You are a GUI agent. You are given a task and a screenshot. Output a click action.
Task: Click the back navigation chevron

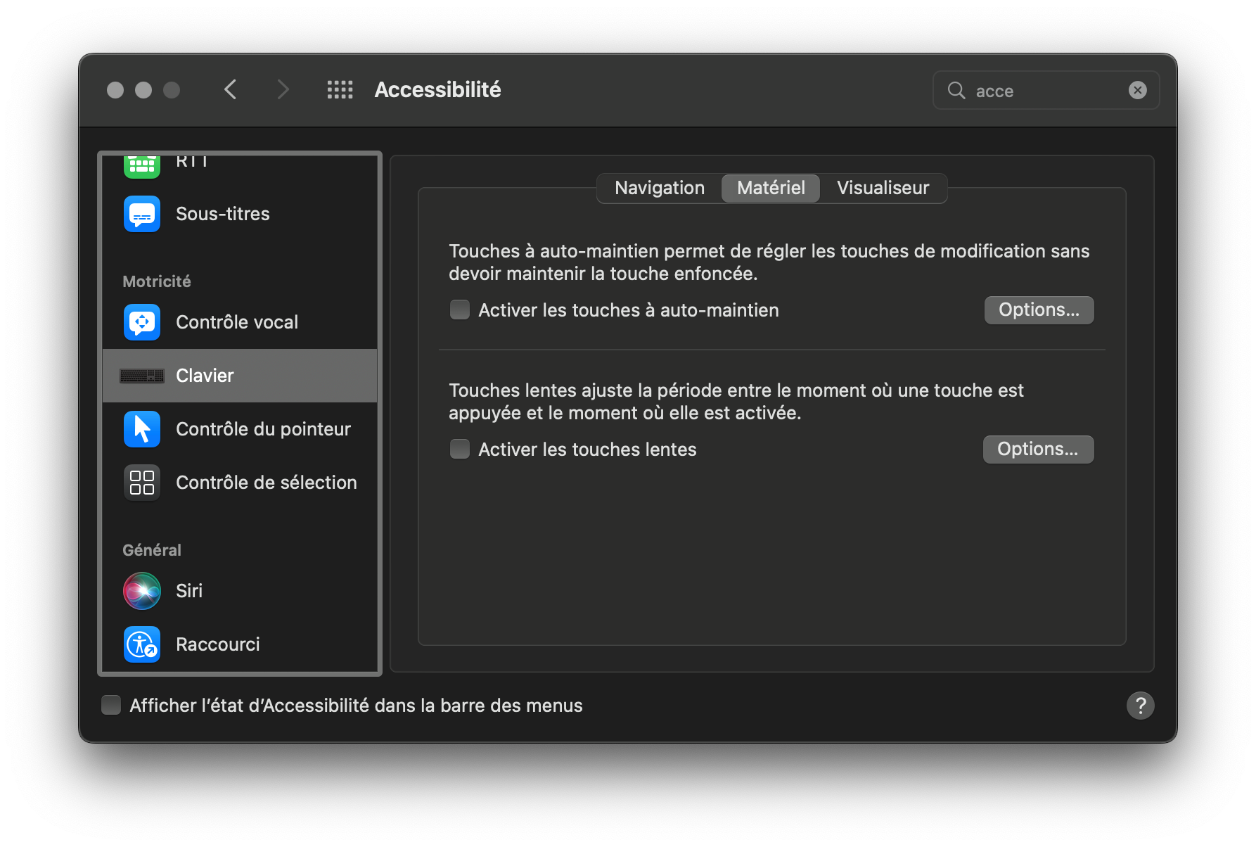pyautogui.click(x=230, y=89)
